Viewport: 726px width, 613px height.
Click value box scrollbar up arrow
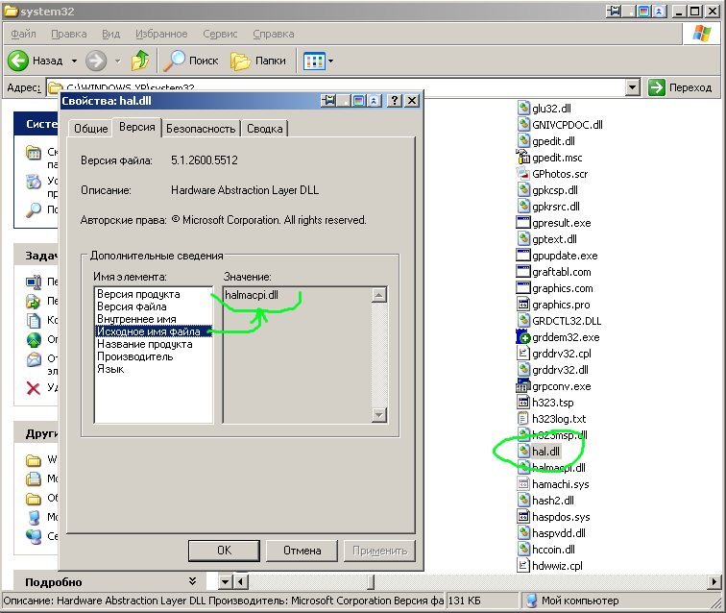click(379, 295)
